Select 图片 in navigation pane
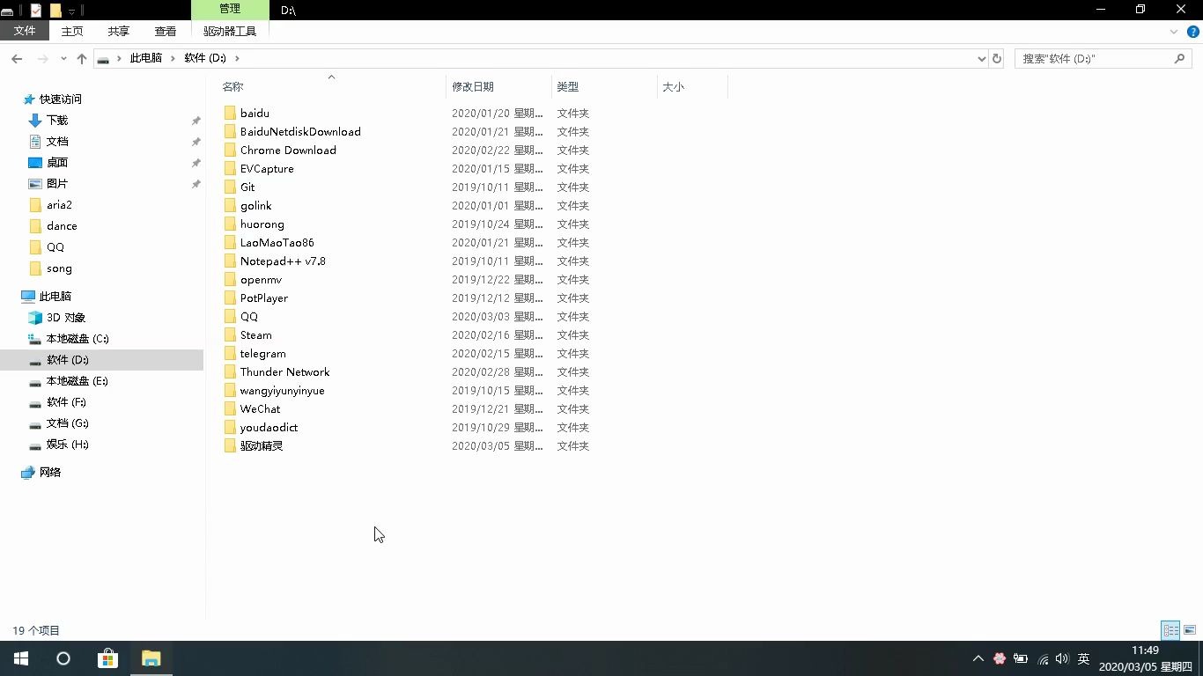1203x676 pixels. [57, 184]
